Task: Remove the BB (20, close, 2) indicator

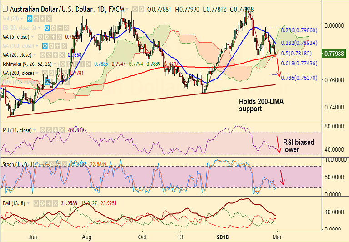Action: pos(66,28)
